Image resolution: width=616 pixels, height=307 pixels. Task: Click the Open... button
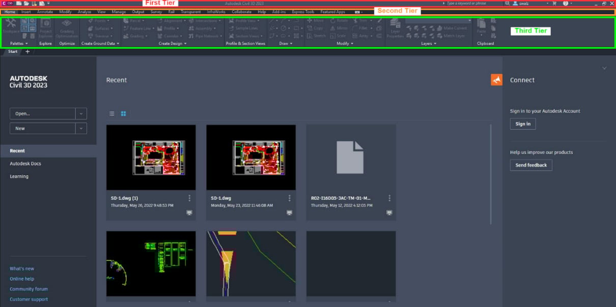[x=43, y=113]
